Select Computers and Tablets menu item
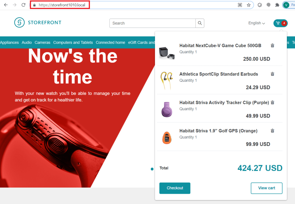The image size is (295, 204). 73,43
